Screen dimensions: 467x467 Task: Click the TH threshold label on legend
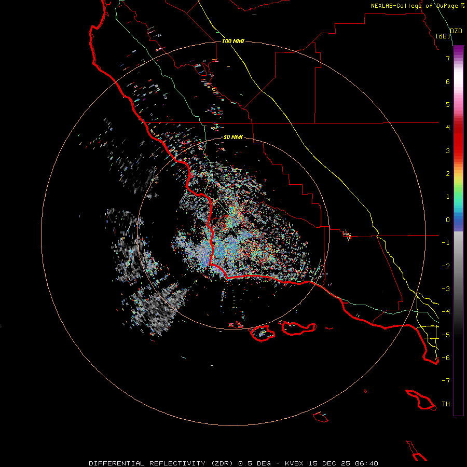pyautogui.click(x=446, y=404)
